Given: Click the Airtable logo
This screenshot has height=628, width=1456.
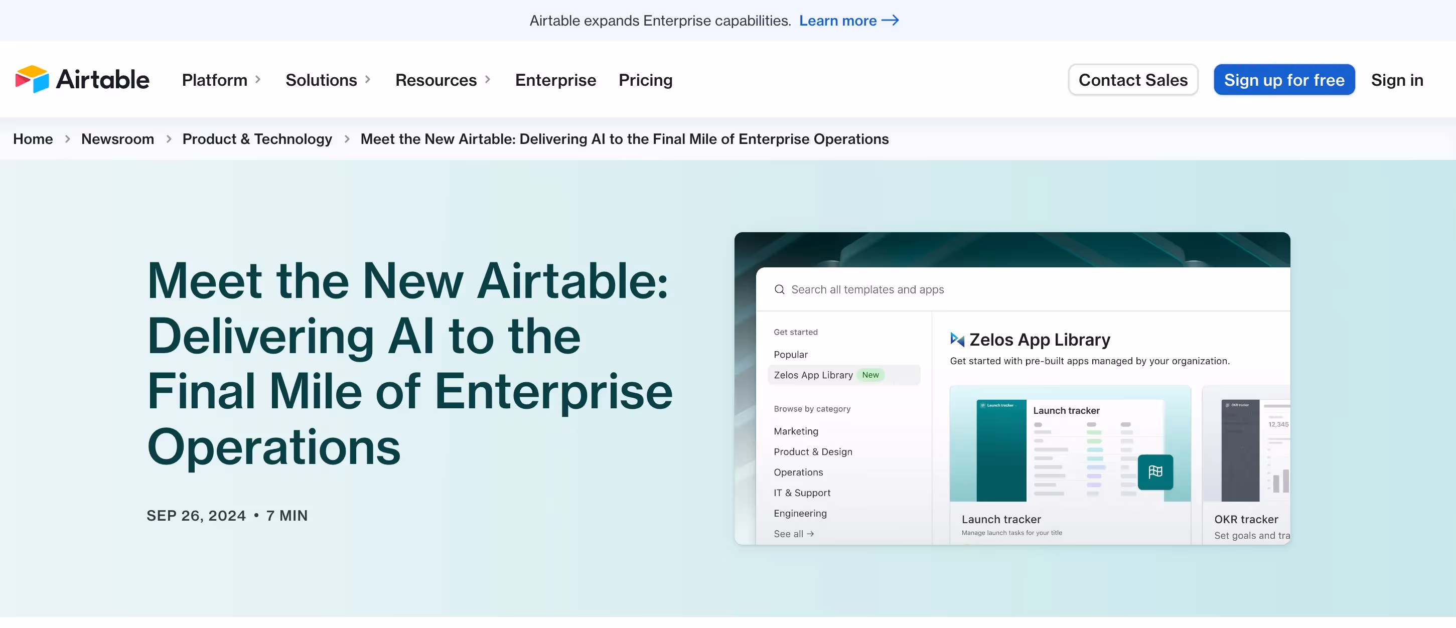Looking at the screenshot, I should [82, 80].
